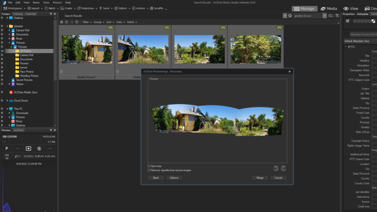This screenshot has width=377, height=212.
Task: Set rating 1 in Properties pane
Action: click(x=355, y=21)
